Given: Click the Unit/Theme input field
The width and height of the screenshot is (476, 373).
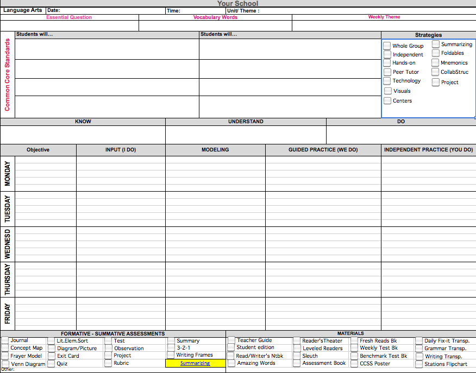Looking at the screenshot, I should [351, 11].
